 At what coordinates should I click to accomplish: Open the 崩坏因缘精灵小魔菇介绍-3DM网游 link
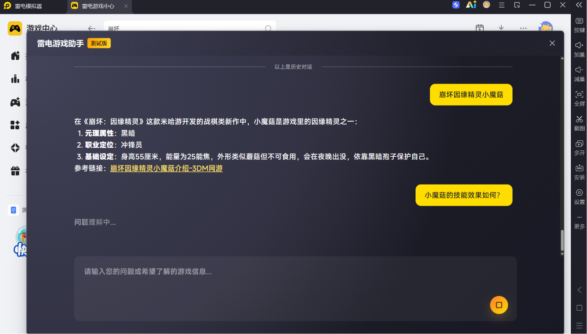click(x=166, y=168)
